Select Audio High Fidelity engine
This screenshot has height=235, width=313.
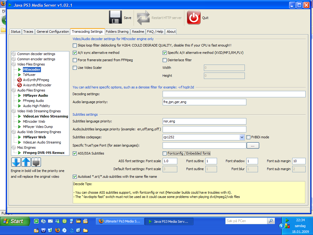[36, 106]
